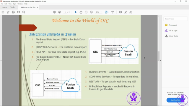
Task: Click SOAP Web Services – For real time data import
Action: [x=61, y=47]
